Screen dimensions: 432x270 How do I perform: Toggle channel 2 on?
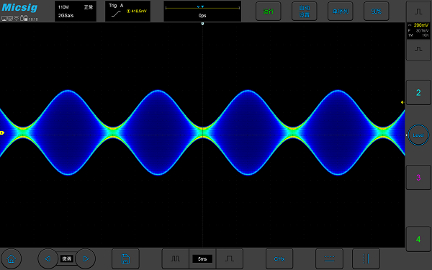[418, 93]
